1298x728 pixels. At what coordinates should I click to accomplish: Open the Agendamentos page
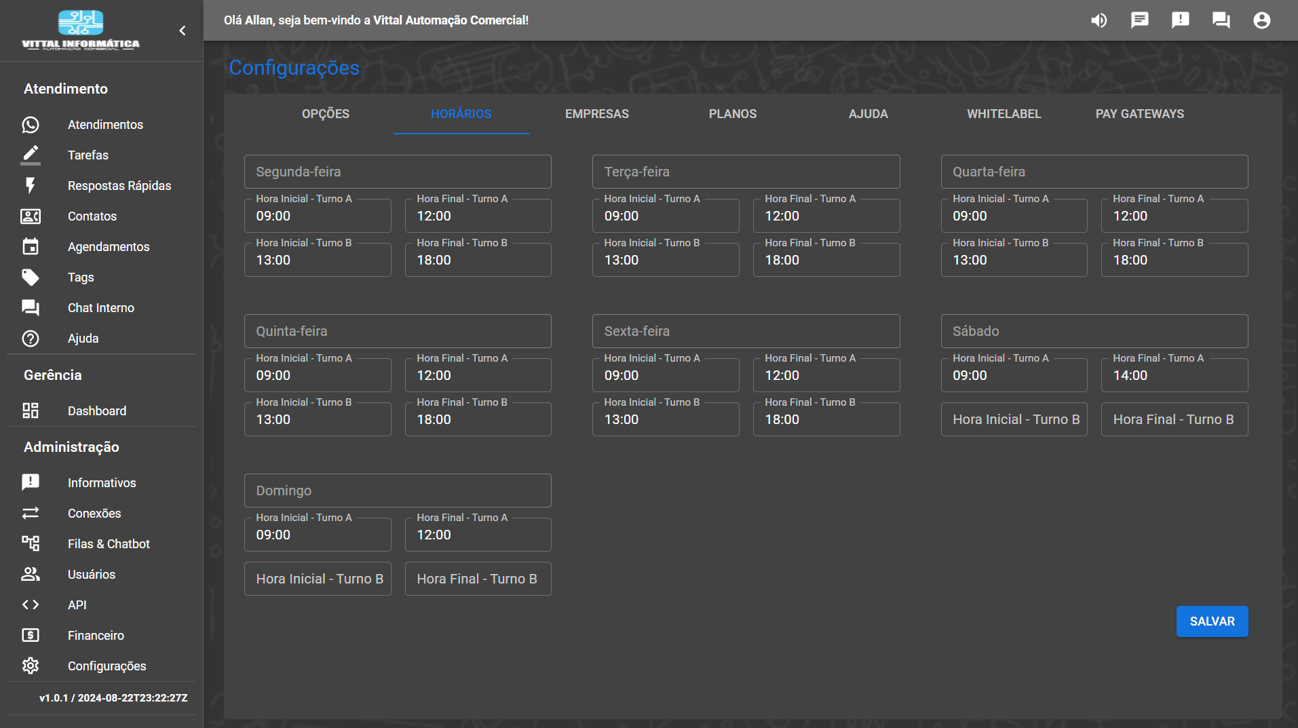click(109, 247)
